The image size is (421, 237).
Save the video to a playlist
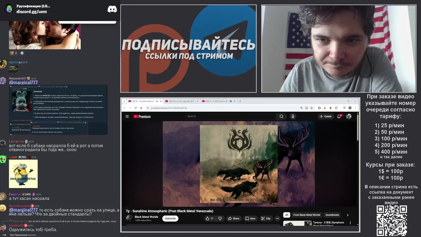250,218
